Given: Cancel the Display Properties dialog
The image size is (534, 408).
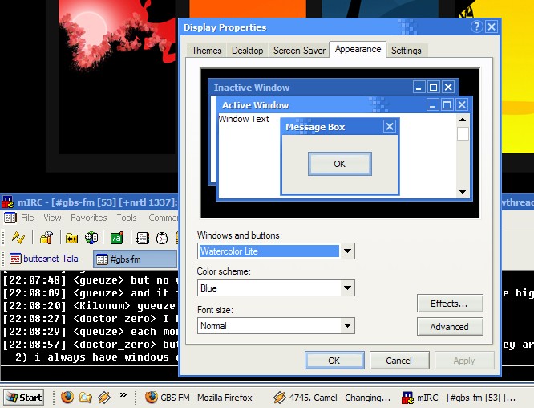Looking at the screenshot, I should tap(399, 361).
